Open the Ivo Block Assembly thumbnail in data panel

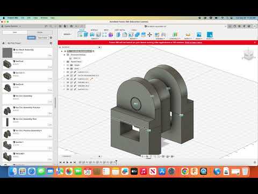[x=8, y=53]
